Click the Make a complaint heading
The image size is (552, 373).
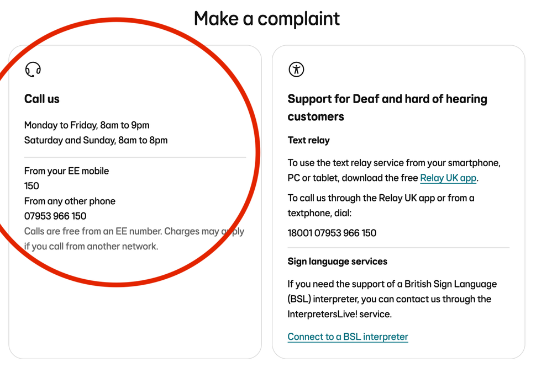coord(267,18)
